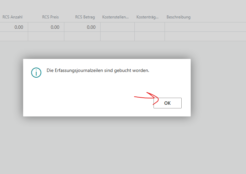The width and height of the screenshot is (246, 174).
Task: Select the Kostenstellen... column header
Action: pyautogui.click(x=116, y=17)
